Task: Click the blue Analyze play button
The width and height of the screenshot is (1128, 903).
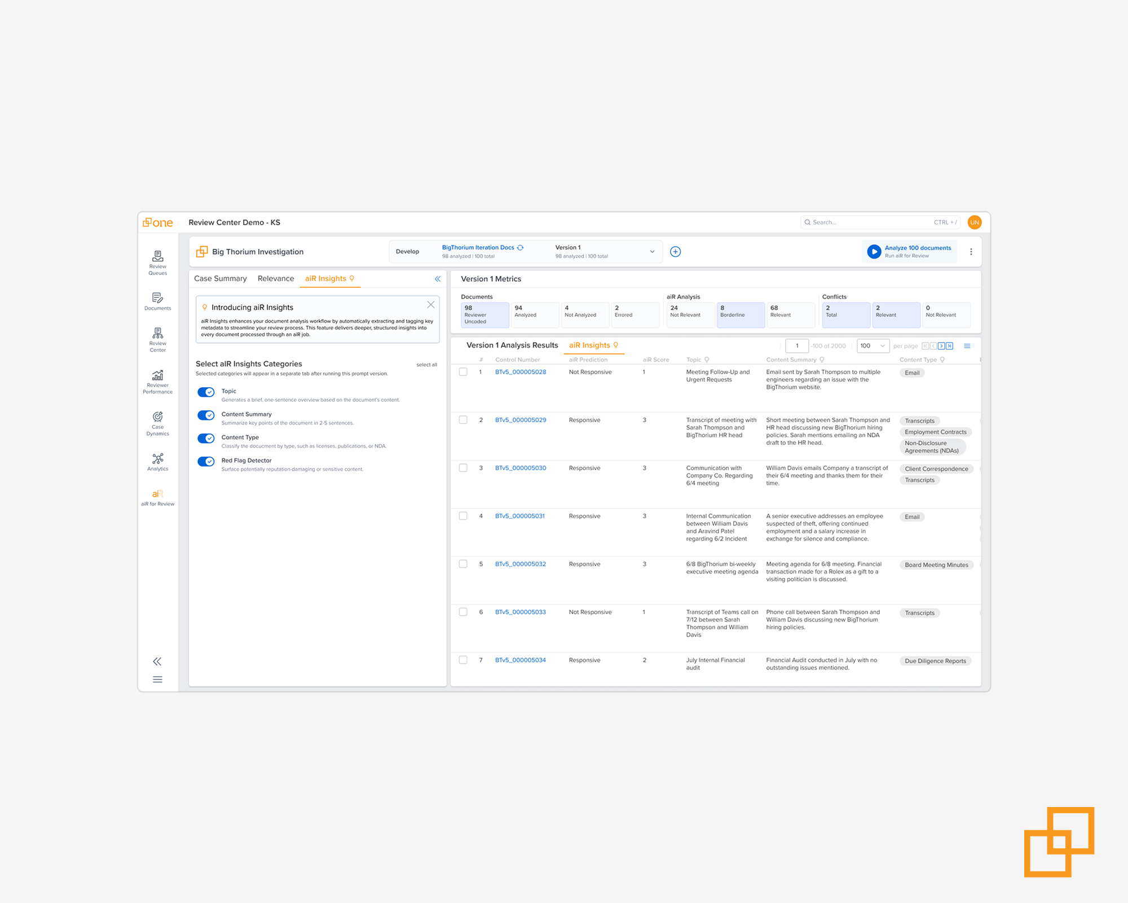Action: (x=874, y=252)
